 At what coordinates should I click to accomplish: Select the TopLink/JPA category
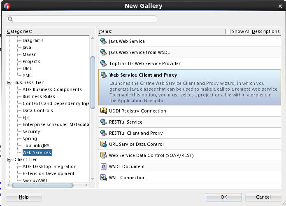(x=36, y=145)
